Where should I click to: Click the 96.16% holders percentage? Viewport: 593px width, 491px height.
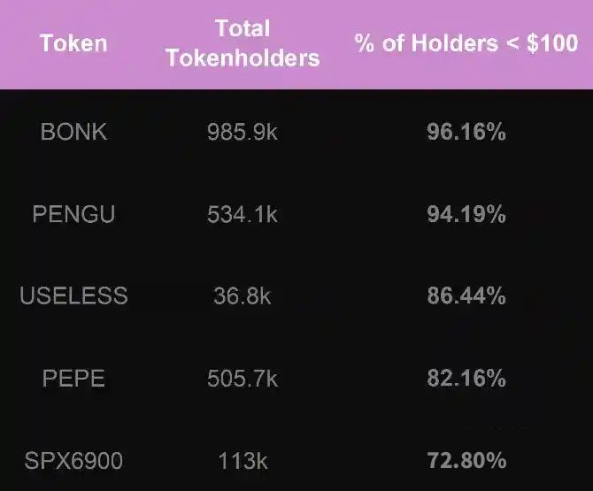(466, 132)
